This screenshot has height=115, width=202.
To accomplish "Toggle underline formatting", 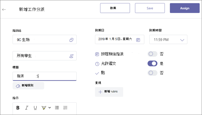I will (x=35, y=108).
